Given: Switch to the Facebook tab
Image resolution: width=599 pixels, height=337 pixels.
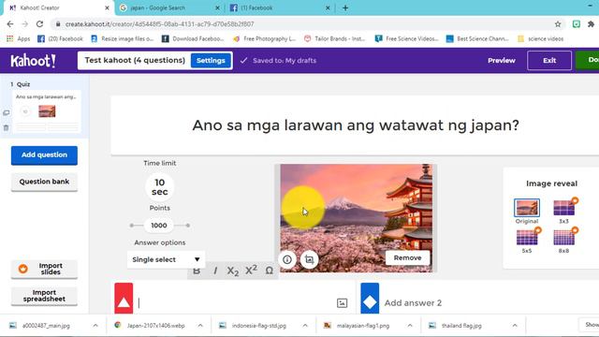Looking at the screenshot, I should click(x=281, y=7).
